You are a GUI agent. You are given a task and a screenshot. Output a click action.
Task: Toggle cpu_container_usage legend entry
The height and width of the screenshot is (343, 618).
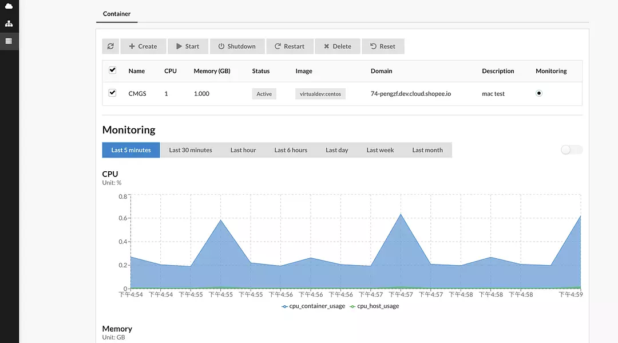tap(314, 306)
